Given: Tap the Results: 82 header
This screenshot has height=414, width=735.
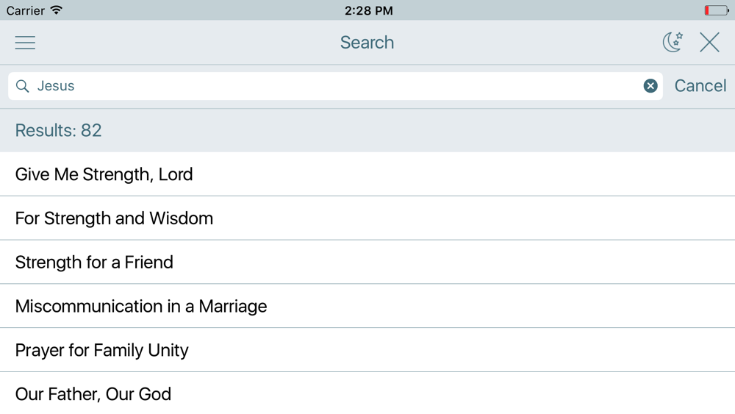Looking at the screenshot, I should (x=58, y=130).
